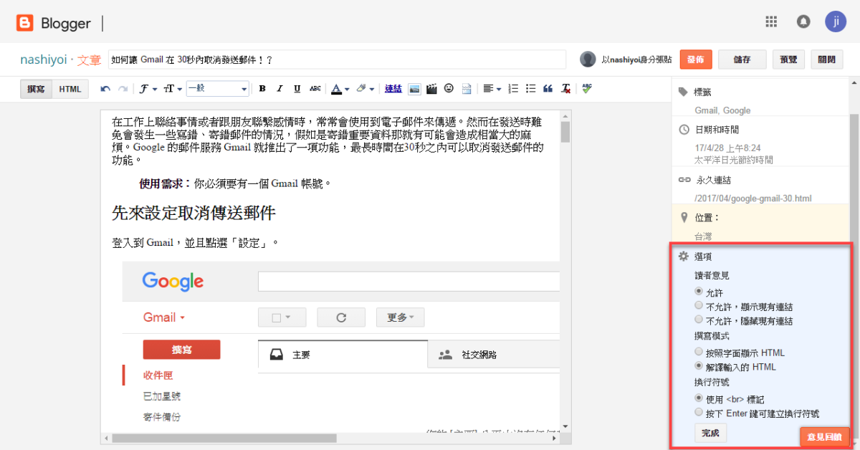The width and height of the screenshot is (860, 450).
Task: Switch to HTML editing mode
Action: tap(70, 89)
